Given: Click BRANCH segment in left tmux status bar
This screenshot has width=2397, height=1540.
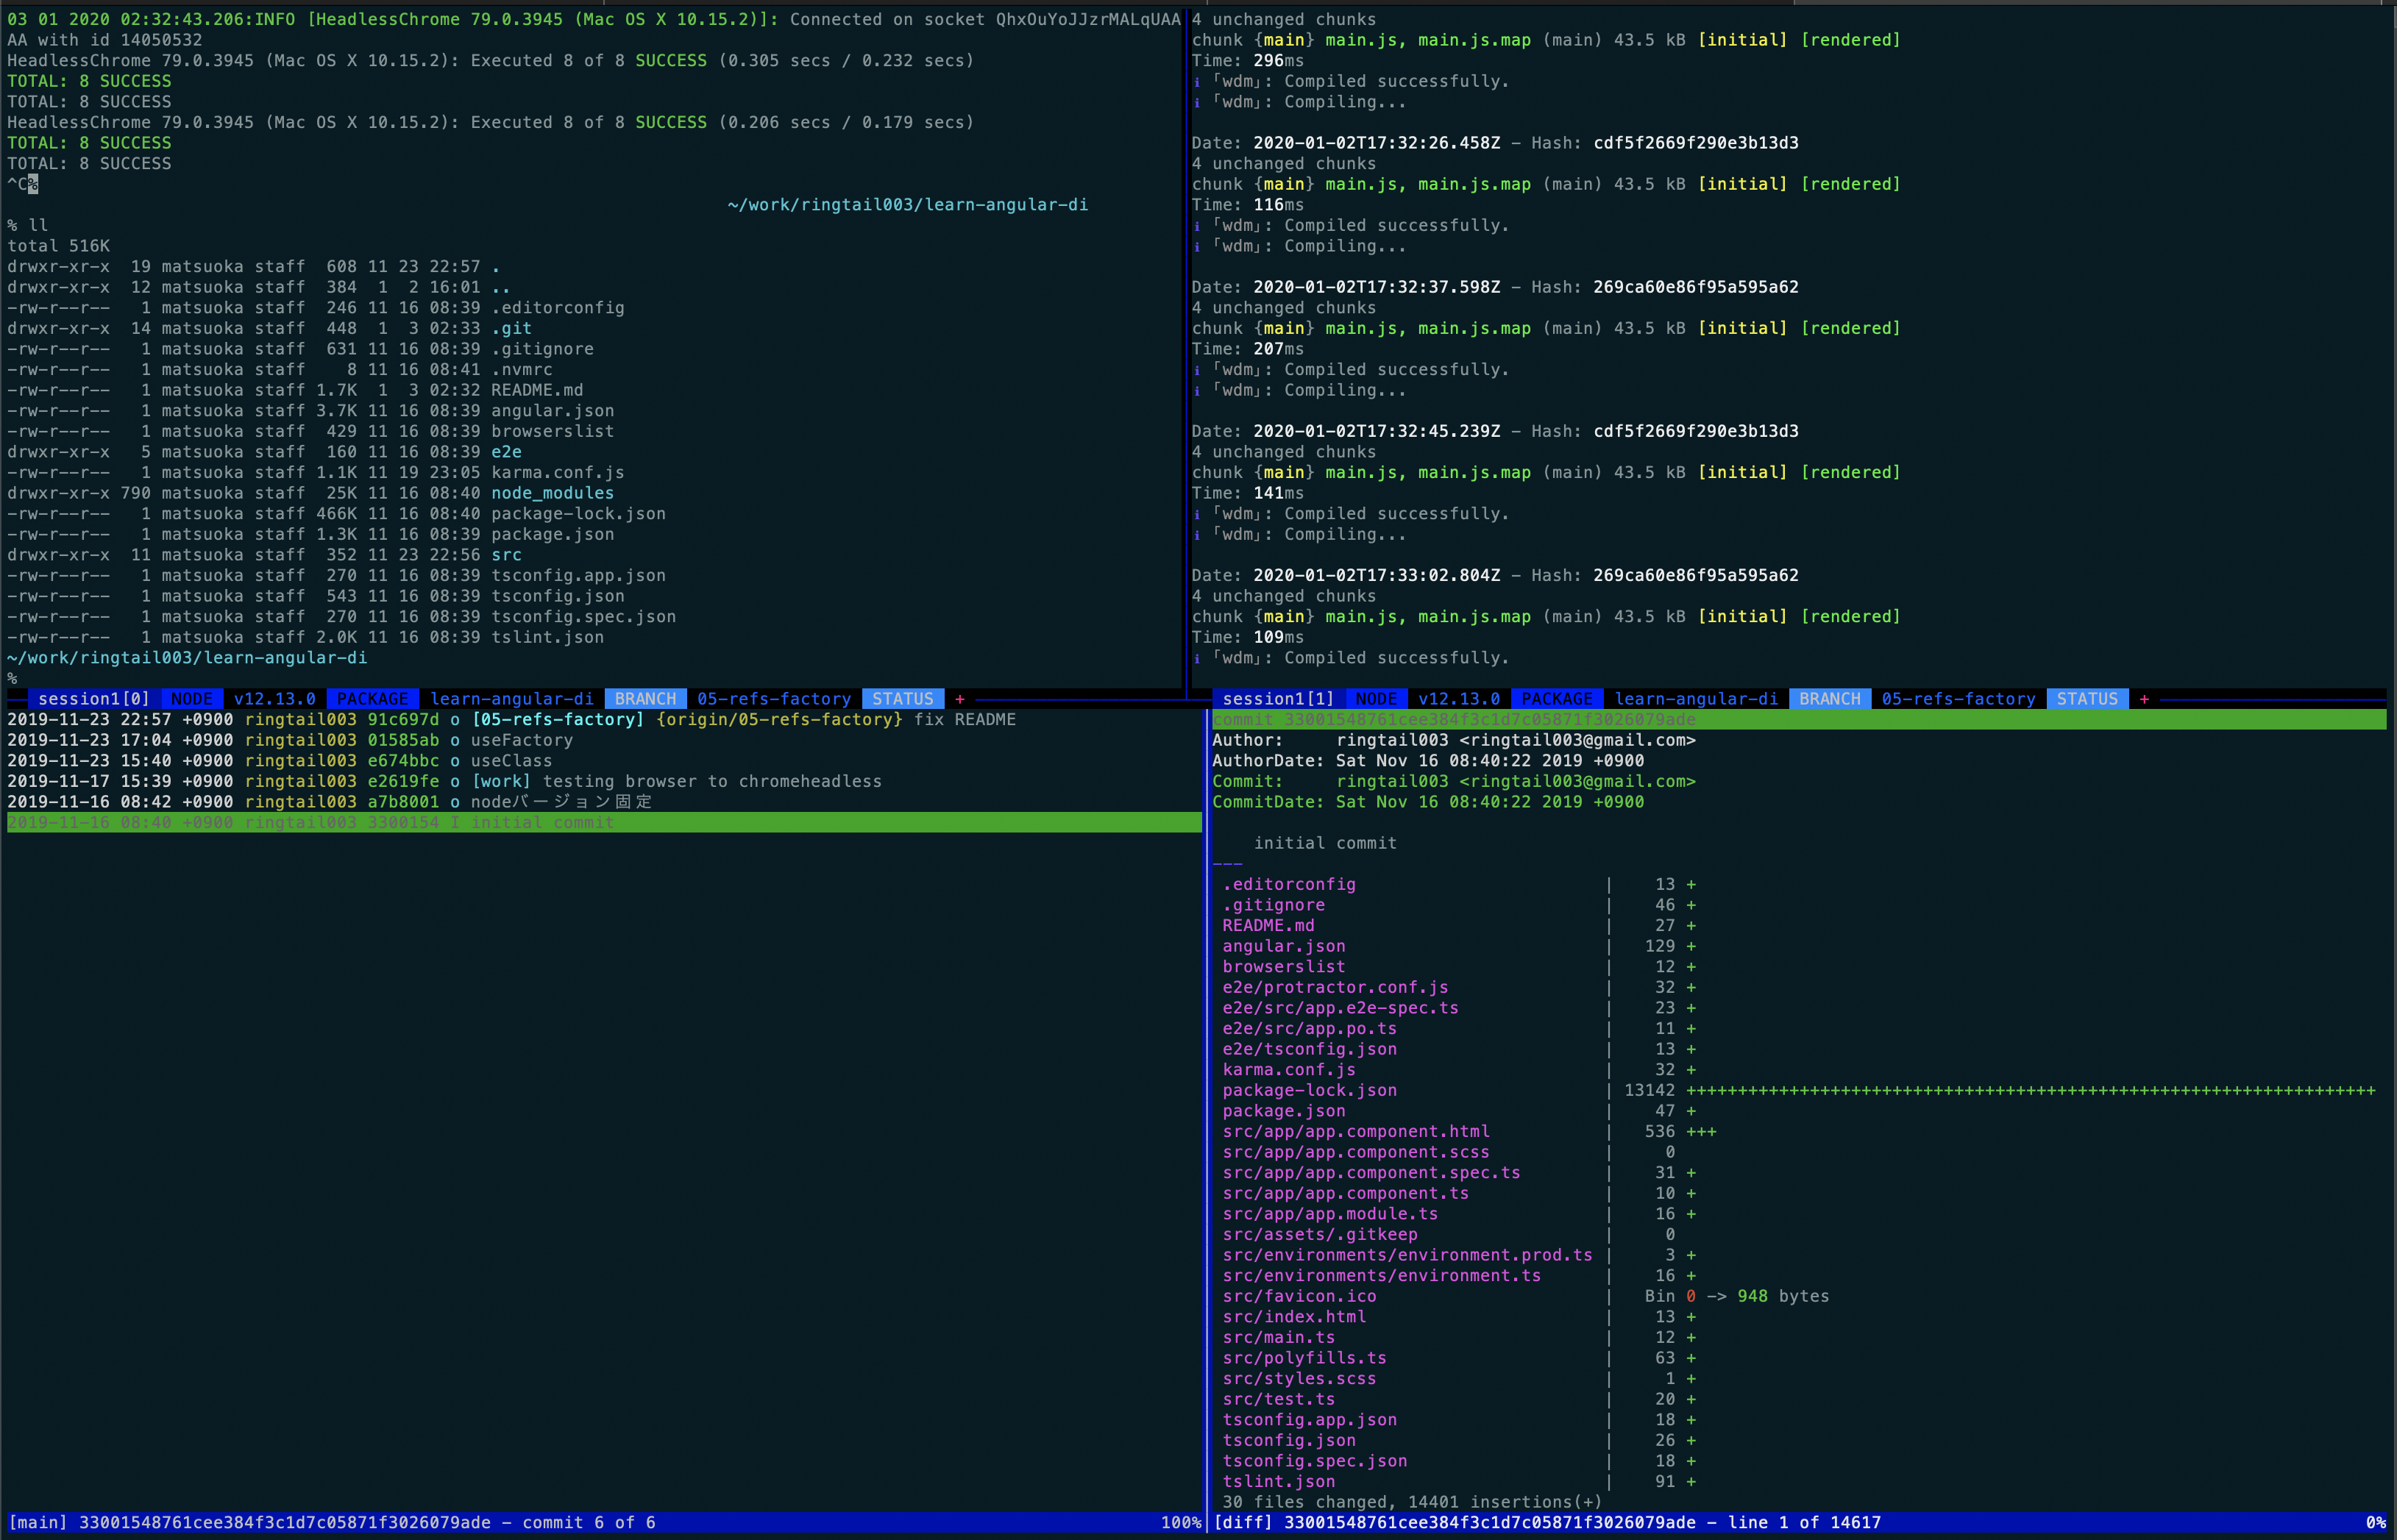Looking at the screenshot, I should click(645, 699).
